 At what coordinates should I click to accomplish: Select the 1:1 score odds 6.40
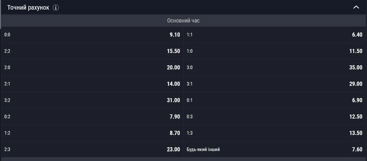tap(275, 35)
